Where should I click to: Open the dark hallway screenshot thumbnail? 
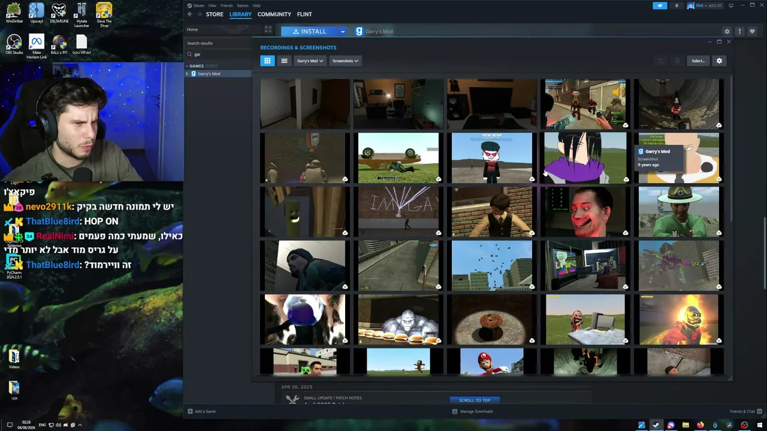pos(305,104)
